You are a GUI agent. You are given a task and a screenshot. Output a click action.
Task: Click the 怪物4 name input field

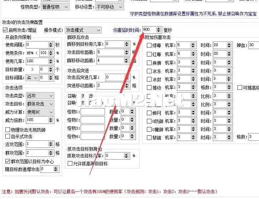(x=93, y=136)
